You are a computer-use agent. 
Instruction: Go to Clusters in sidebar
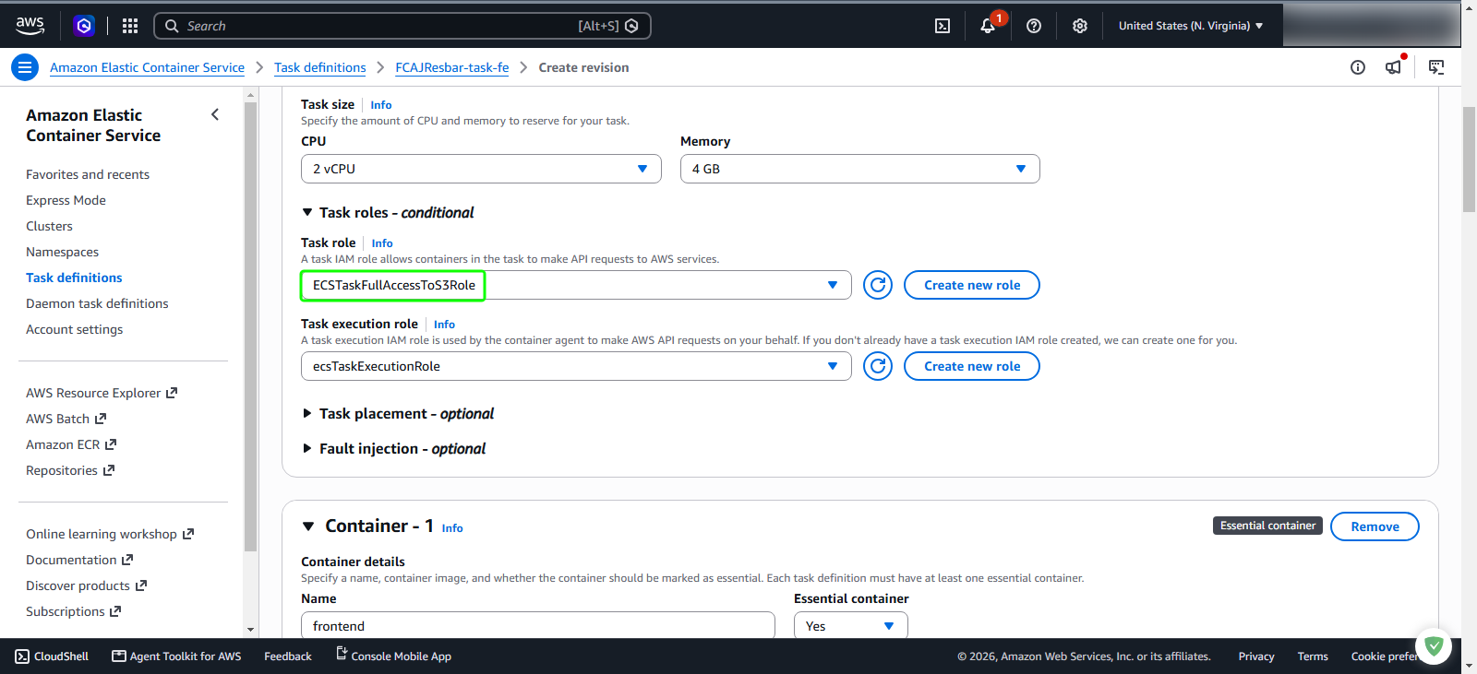49,226
